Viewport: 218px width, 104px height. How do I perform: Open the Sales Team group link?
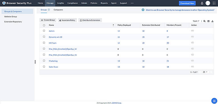pos(53,67)
